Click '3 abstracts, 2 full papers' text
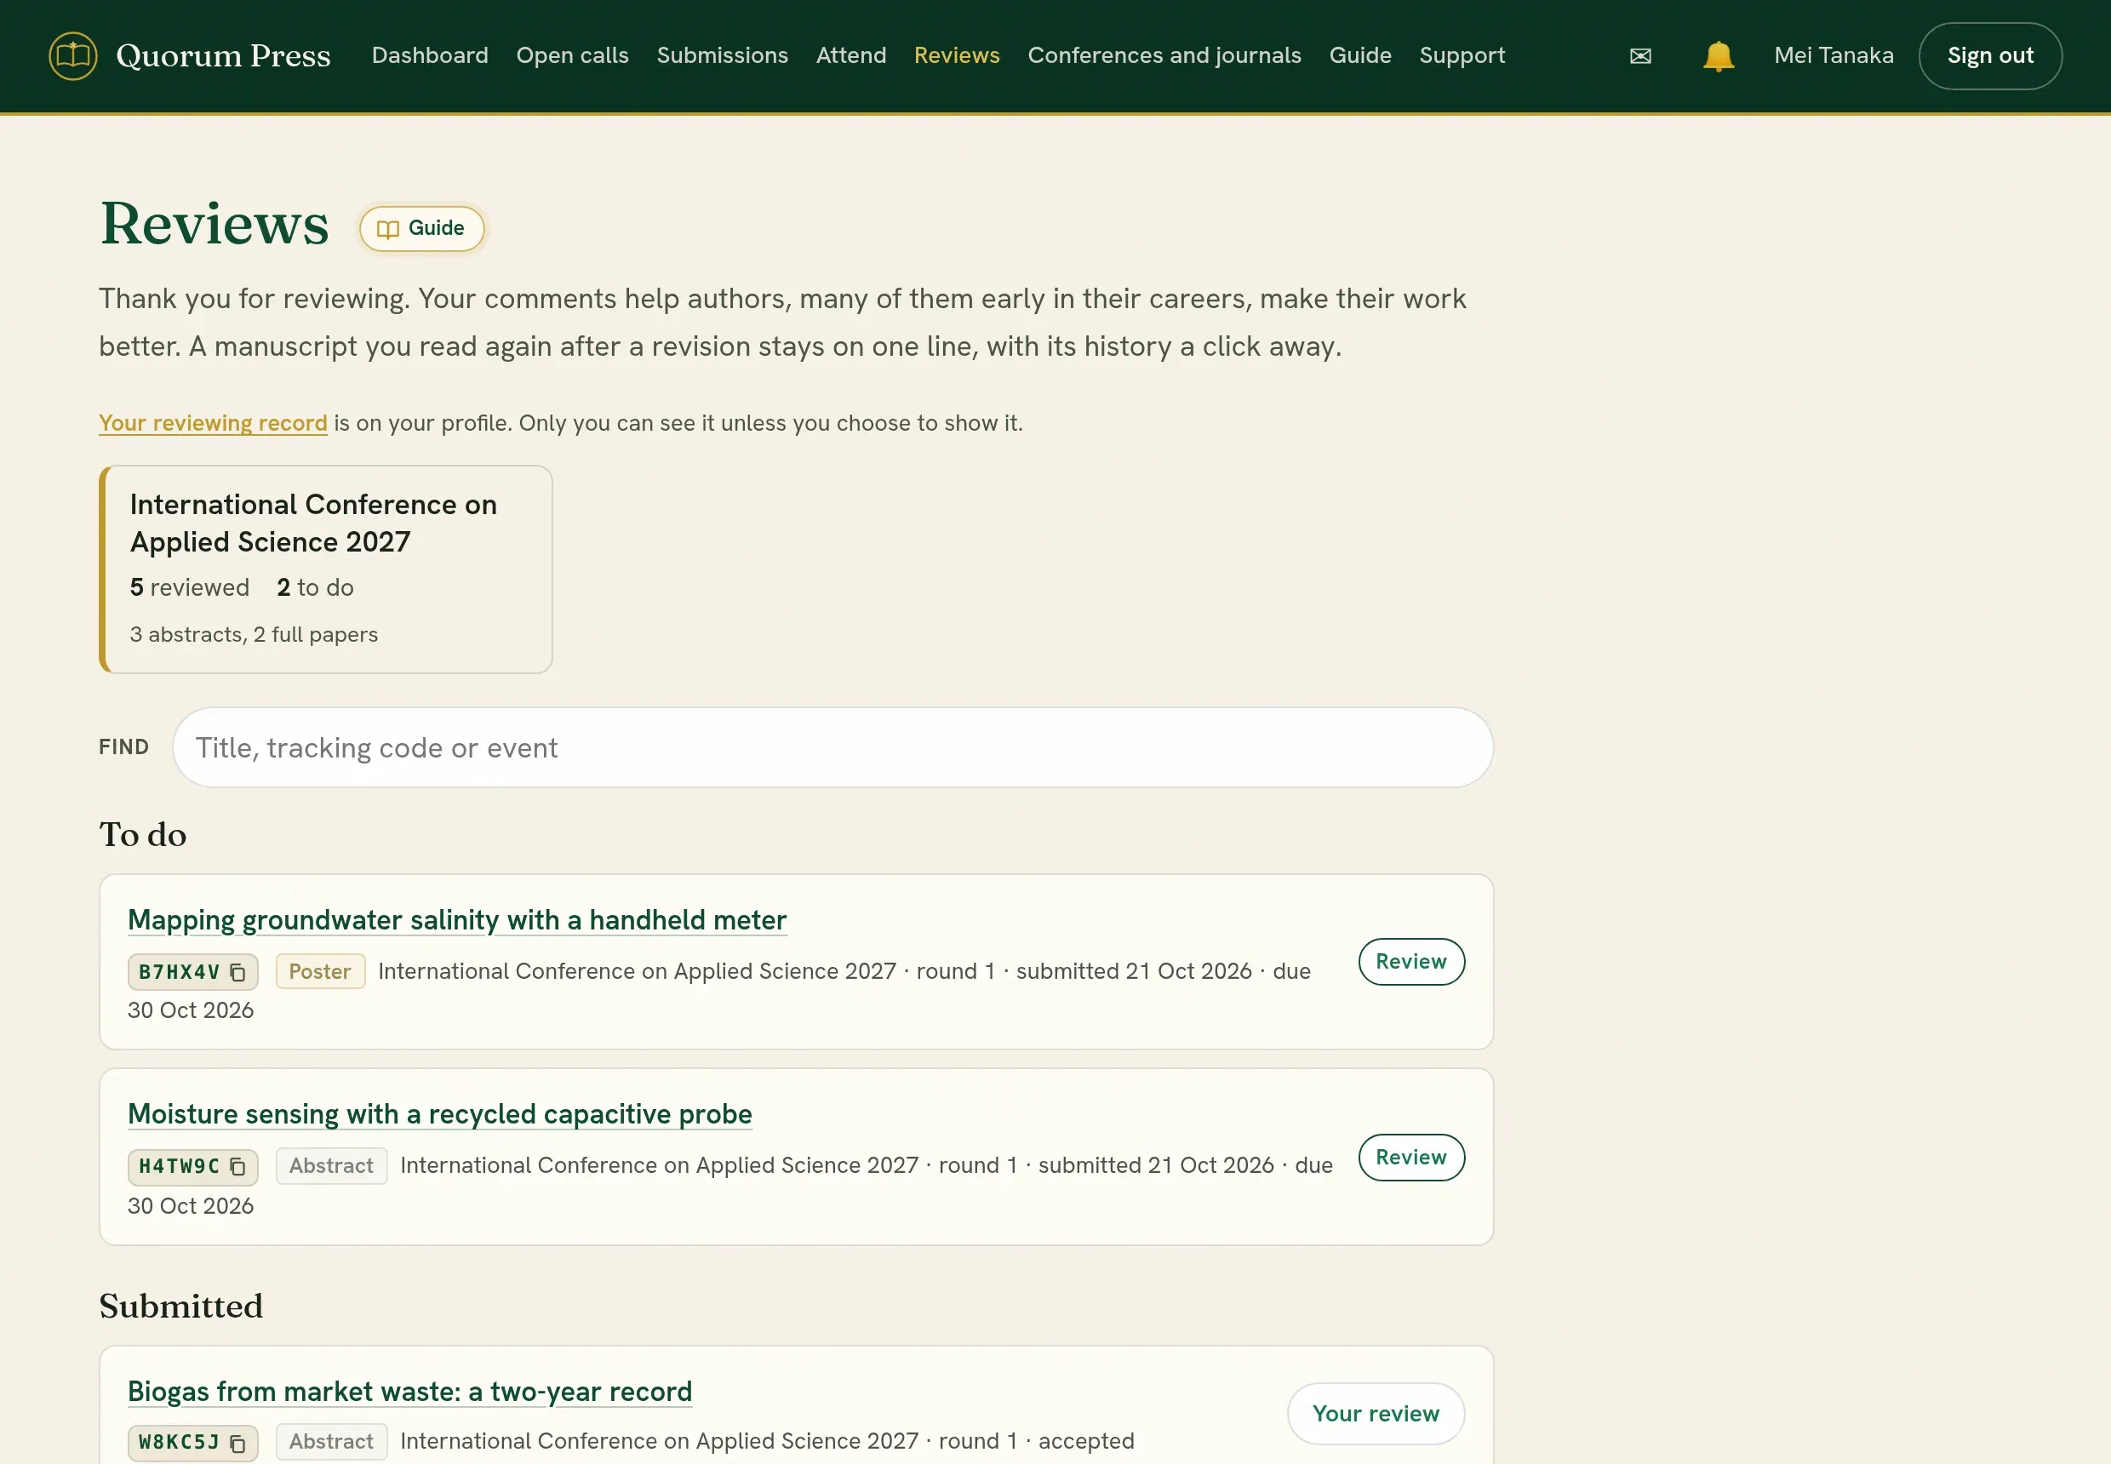Image resolution: width=2111 pixels, height=1464 pixels. (253, 635)
